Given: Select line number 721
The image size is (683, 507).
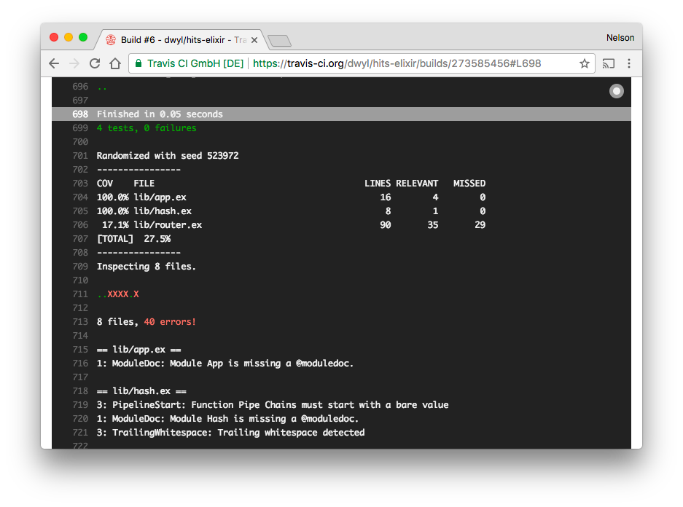Looking at the screenshot, I should (x=80, y=433).
